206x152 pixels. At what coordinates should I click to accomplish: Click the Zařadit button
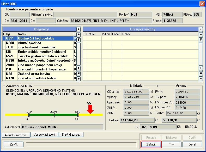(x=151, y=144)
